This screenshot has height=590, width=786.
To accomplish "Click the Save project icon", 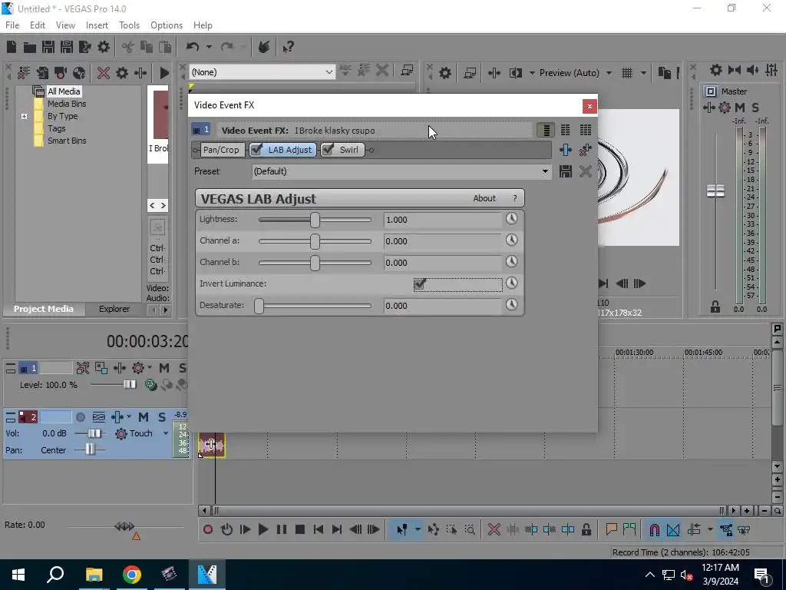I will click(x=48, y=47).
